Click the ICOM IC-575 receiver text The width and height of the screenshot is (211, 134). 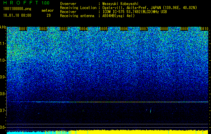pyautogui.click(x=135, y=12)
